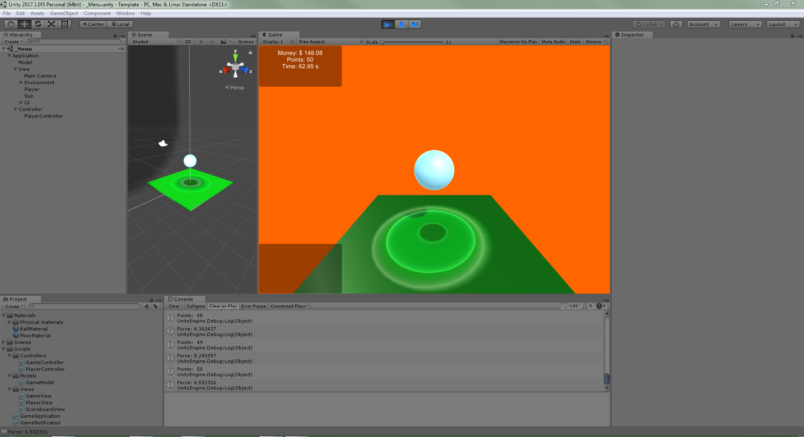
Task: Open the Free Aspect dropdown
Action: click(330, 42)
